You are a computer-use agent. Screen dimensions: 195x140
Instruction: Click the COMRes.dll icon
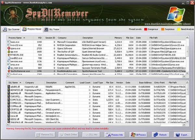click(8, 106)
